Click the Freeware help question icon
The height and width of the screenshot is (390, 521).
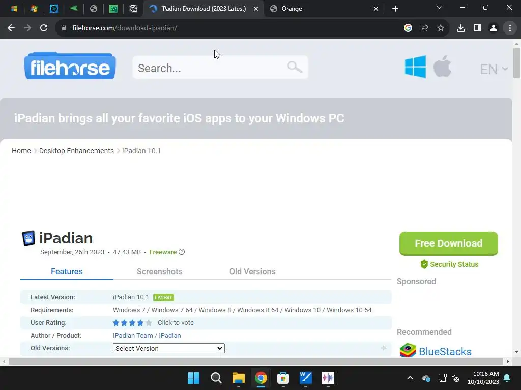pyautogui.click(x=182, y=252)
